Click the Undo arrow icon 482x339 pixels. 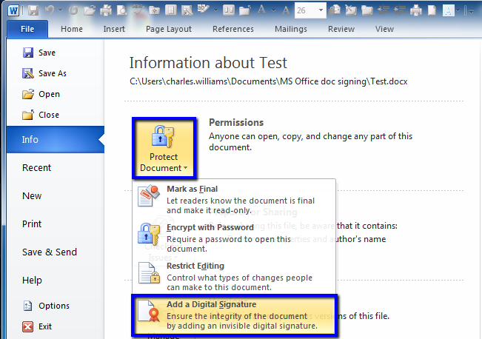[x=50, y=10]
